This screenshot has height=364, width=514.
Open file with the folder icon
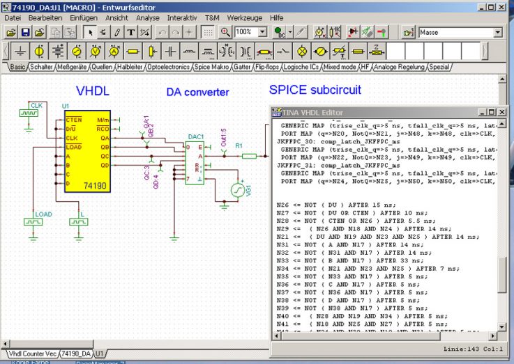coord(11,33)
